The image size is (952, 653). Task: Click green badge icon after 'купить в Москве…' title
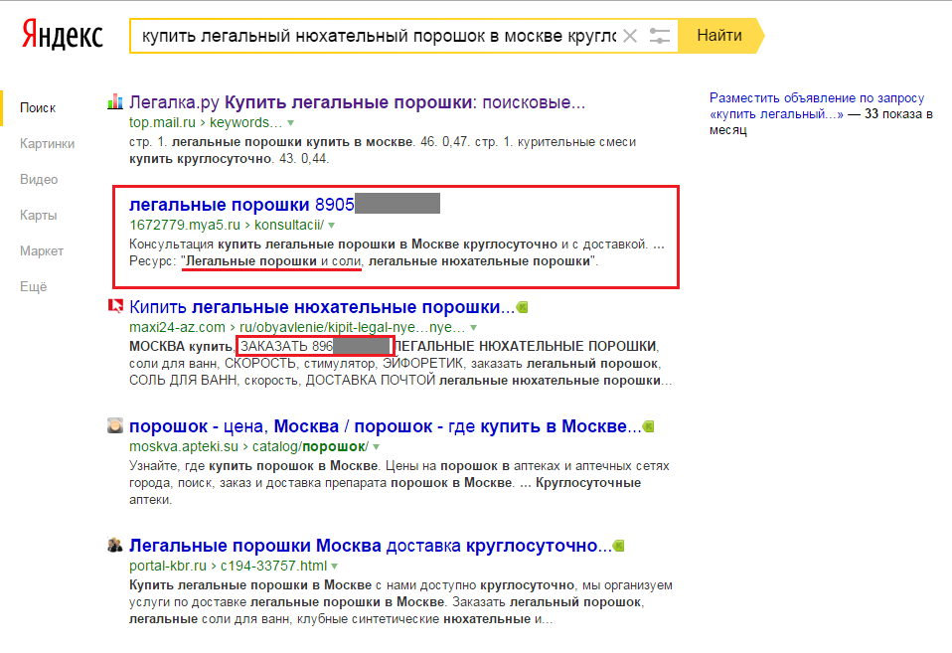coord(649,426)
